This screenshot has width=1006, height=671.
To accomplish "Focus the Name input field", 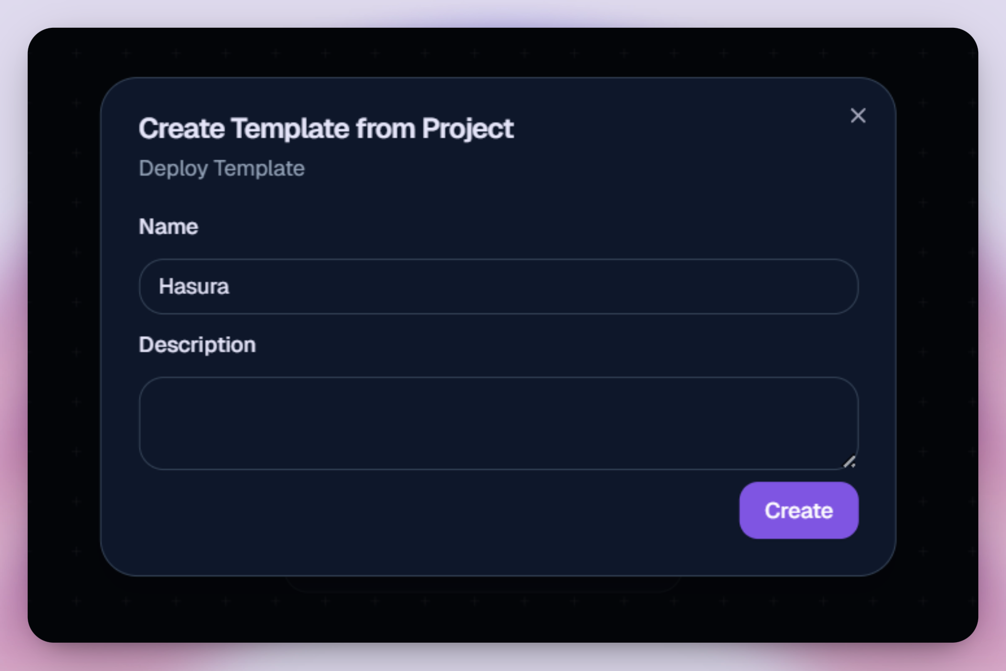I will tap(498, 286).
